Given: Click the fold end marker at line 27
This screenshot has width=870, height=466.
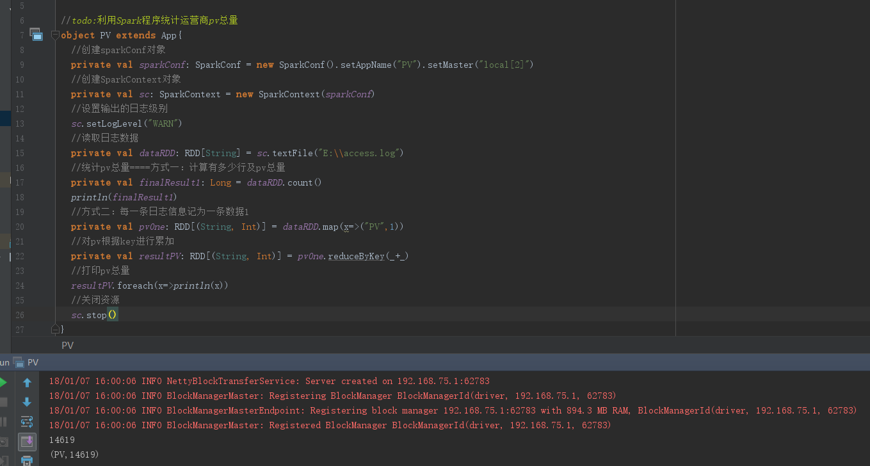Looking at the screenshot, I should click(x=55, y=329).
